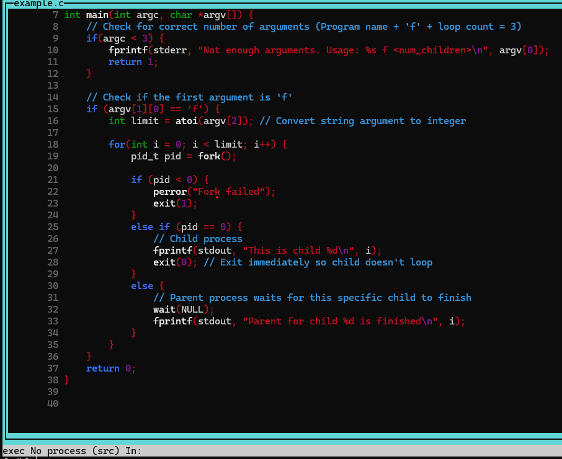562x459 pixels.
Task: Click line number 7
Action: pyautogui.click(x=56, y=15)
